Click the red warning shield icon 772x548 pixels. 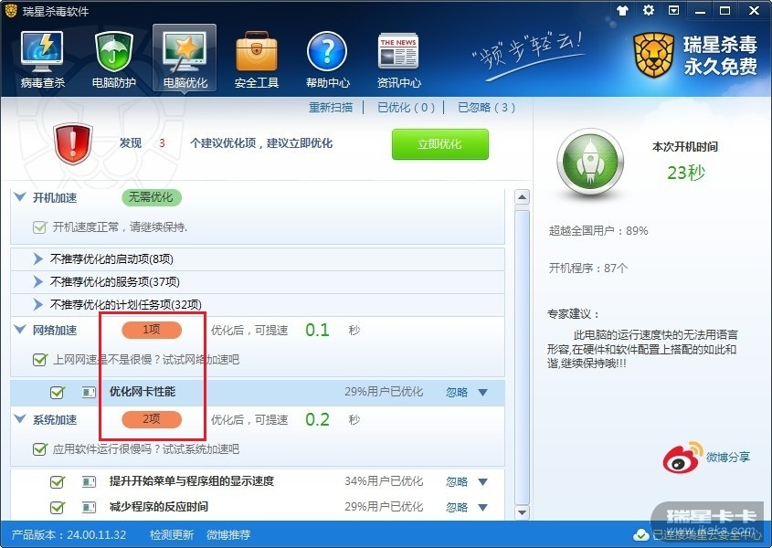73,142
